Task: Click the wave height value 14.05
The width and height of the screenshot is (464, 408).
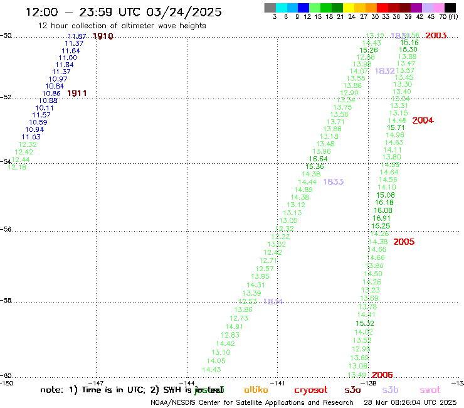Action: coord(216,361)
